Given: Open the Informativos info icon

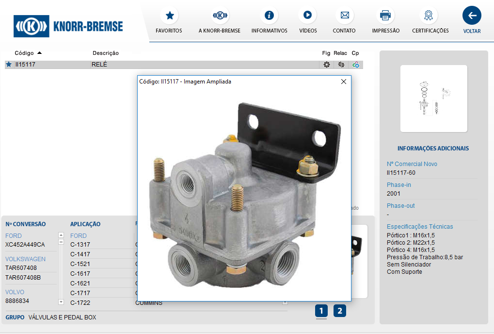Looking at the screenshot, I should click(x=269, y=16).
